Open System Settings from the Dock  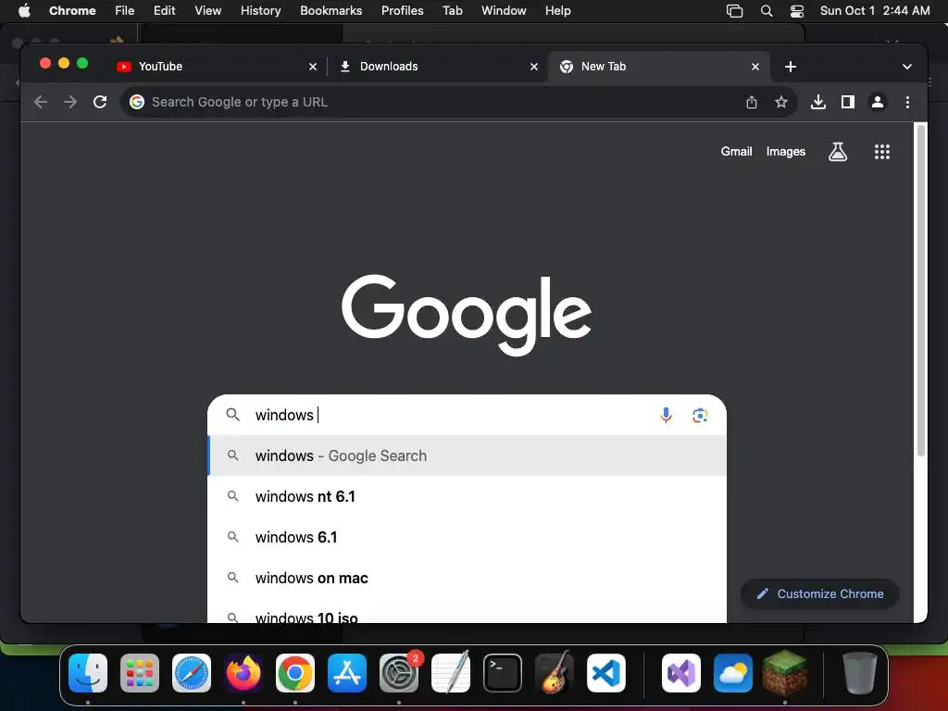click(x=399, y=673)
